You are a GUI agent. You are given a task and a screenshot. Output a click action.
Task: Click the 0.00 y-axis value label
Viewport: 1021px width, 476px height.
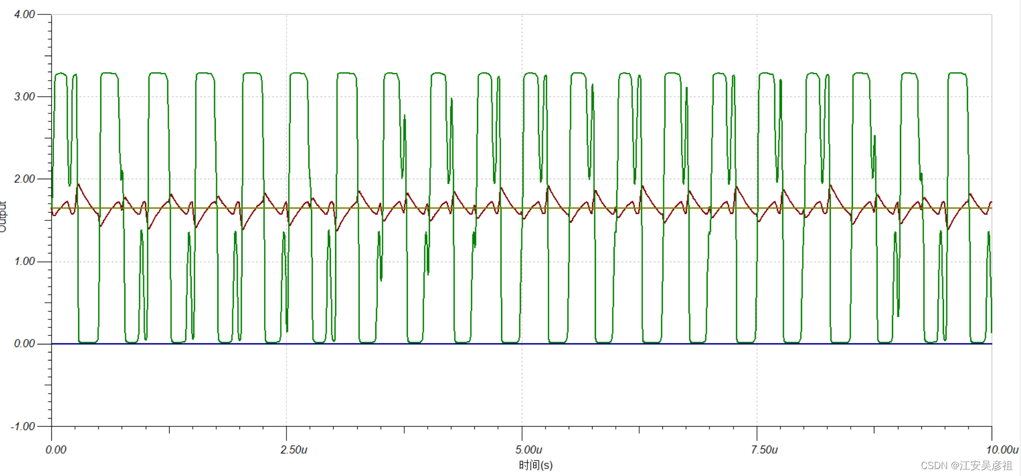click(25, 344)
